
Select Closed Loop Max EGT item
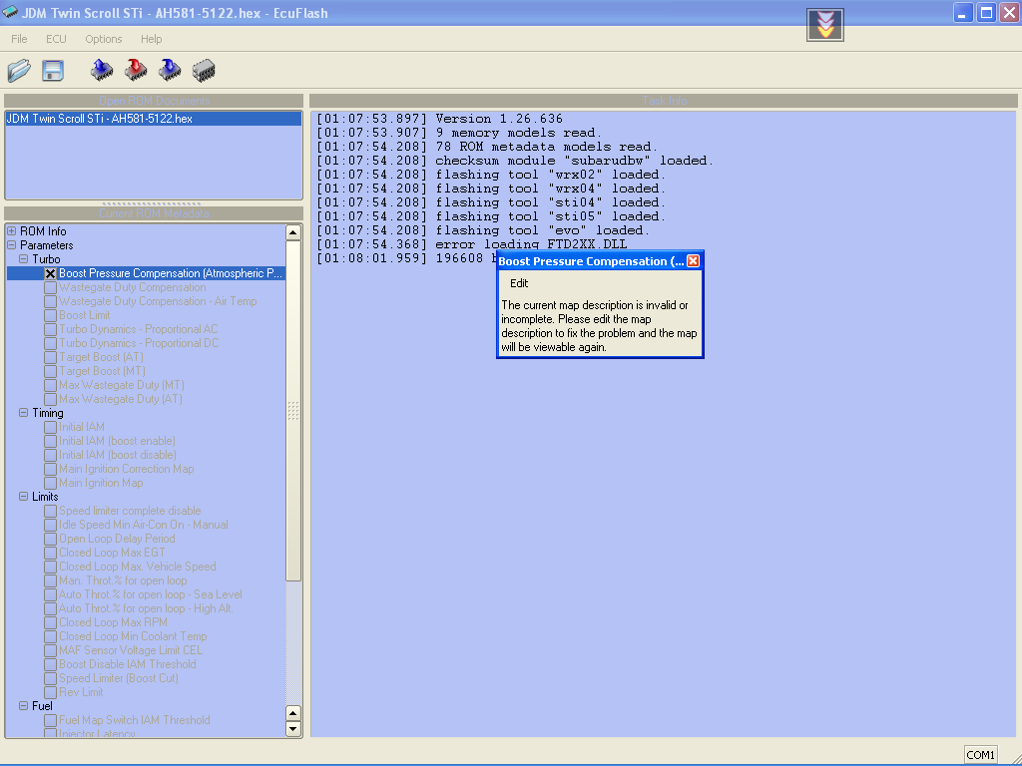pos(112,553)
